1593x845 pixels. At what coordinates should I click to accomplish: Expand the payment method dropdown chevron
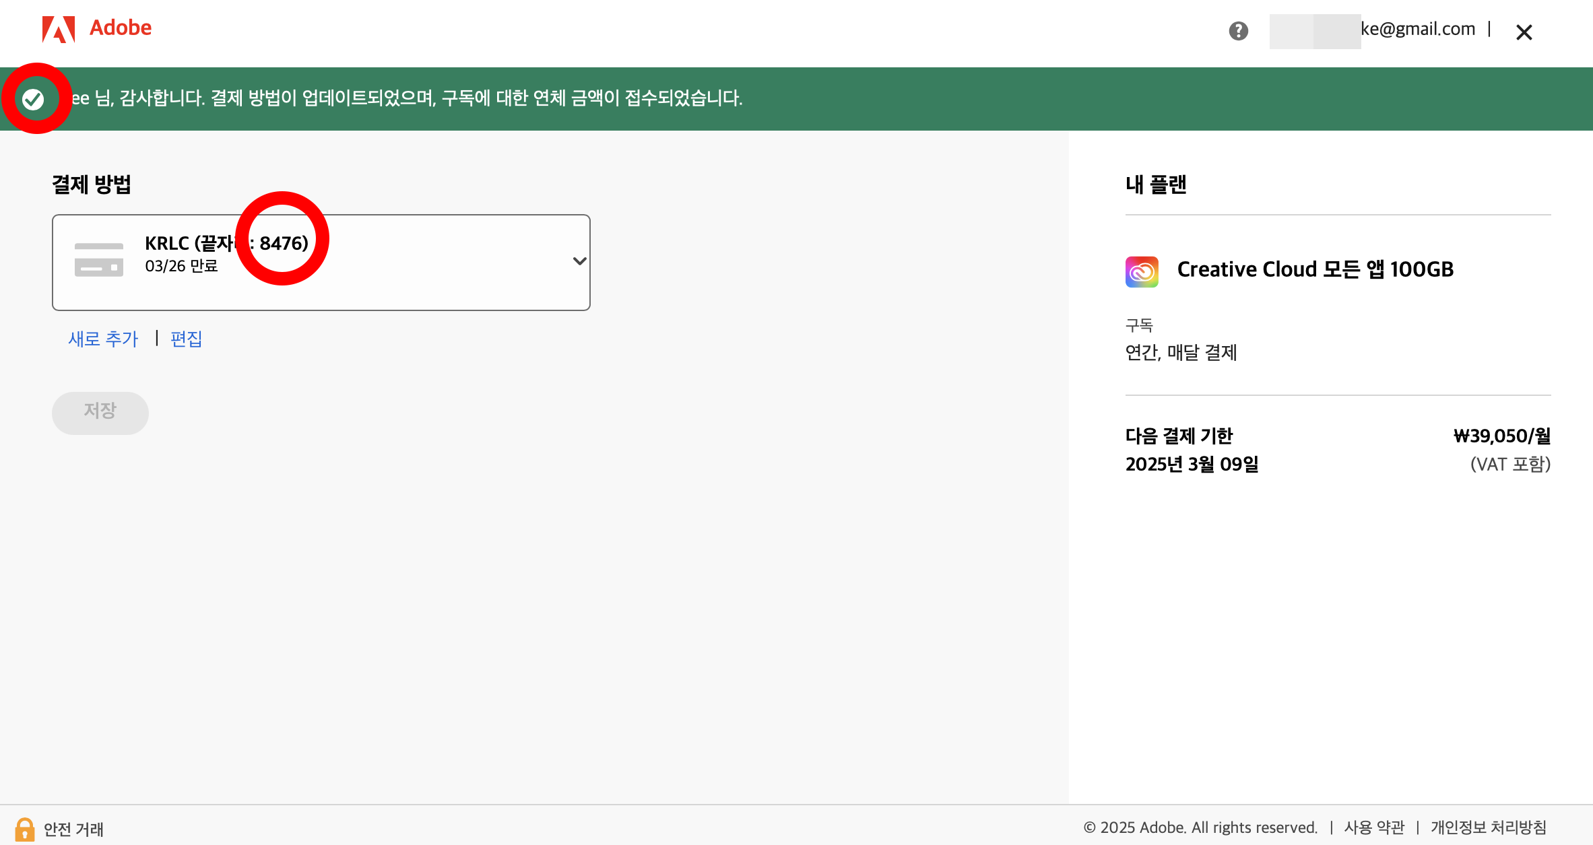coord(579,261)
